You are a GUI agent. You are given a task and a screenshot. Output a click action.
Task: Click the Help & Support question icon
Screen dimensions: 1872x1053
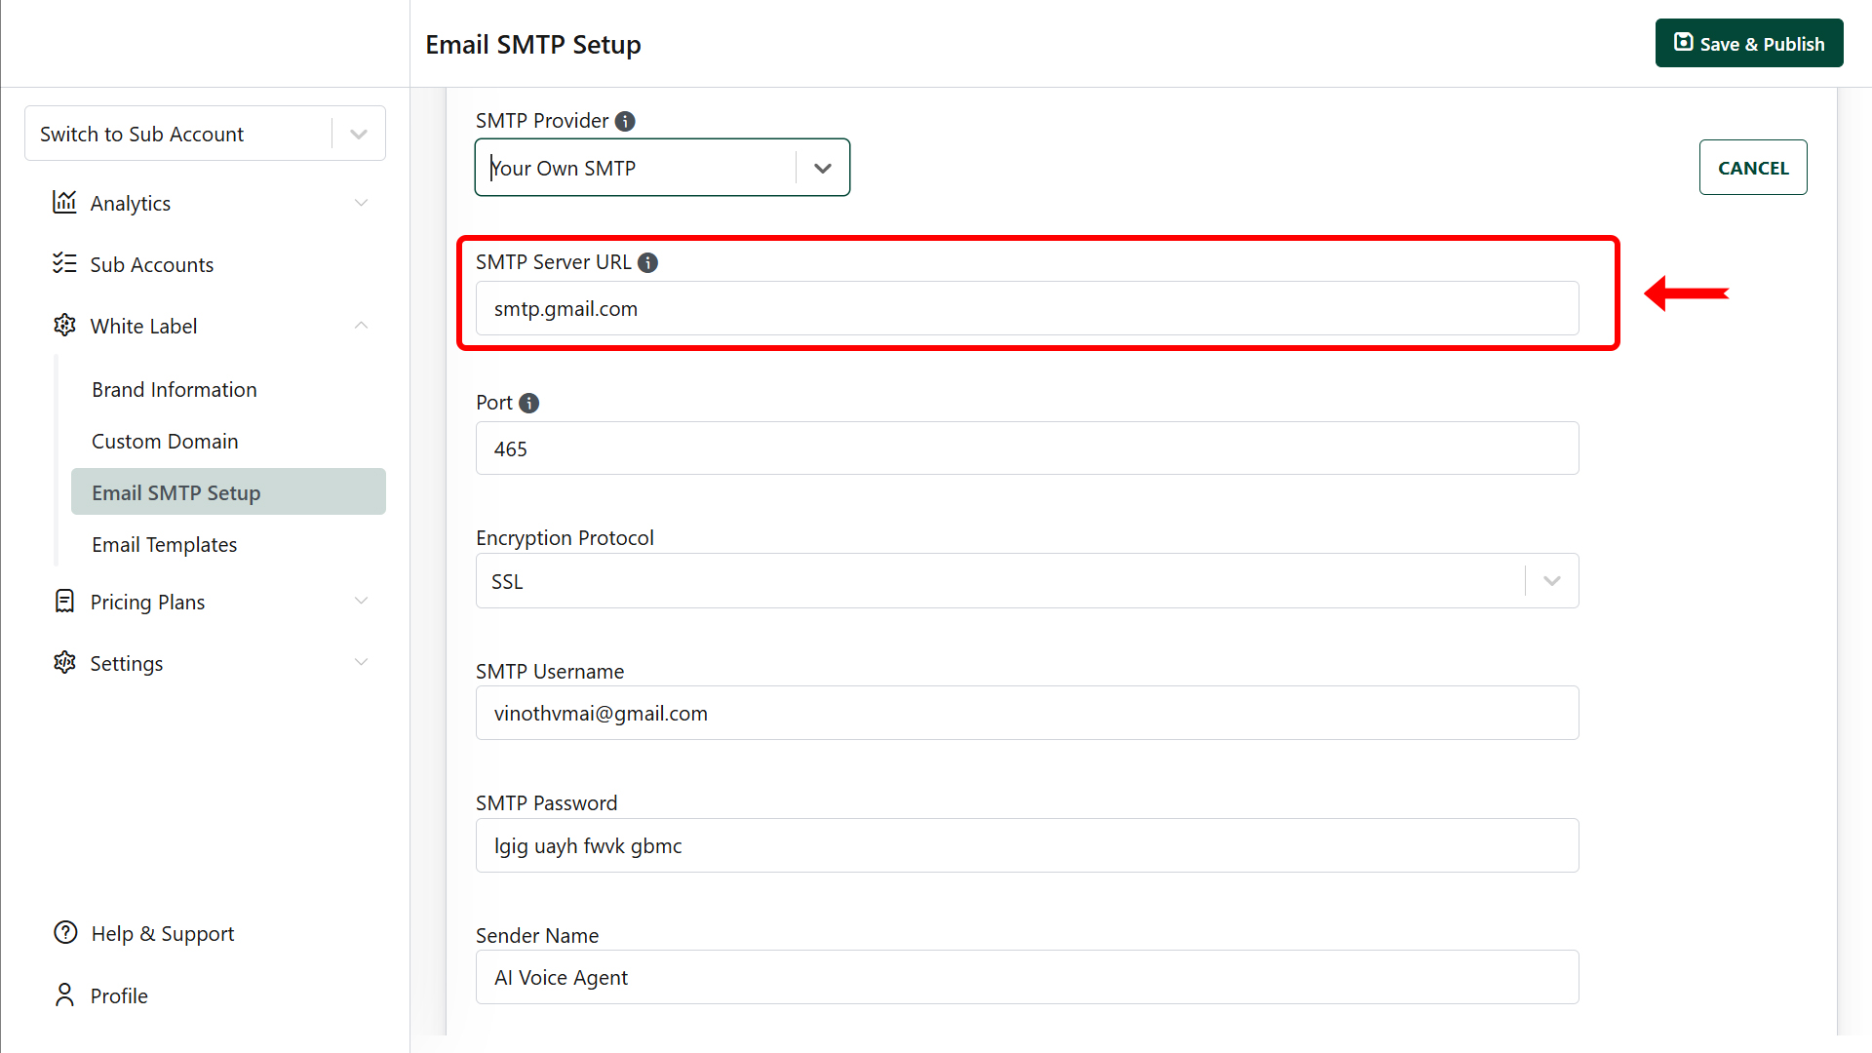tap(65, 932)
